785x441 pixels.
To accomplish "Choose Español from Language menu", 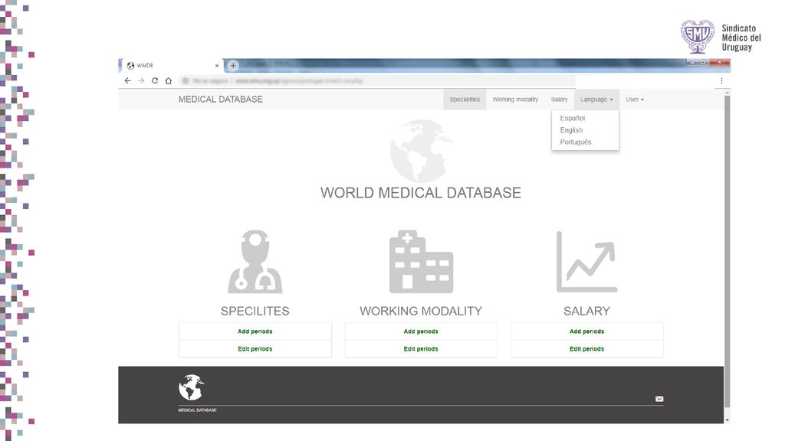I will point(573,118).
